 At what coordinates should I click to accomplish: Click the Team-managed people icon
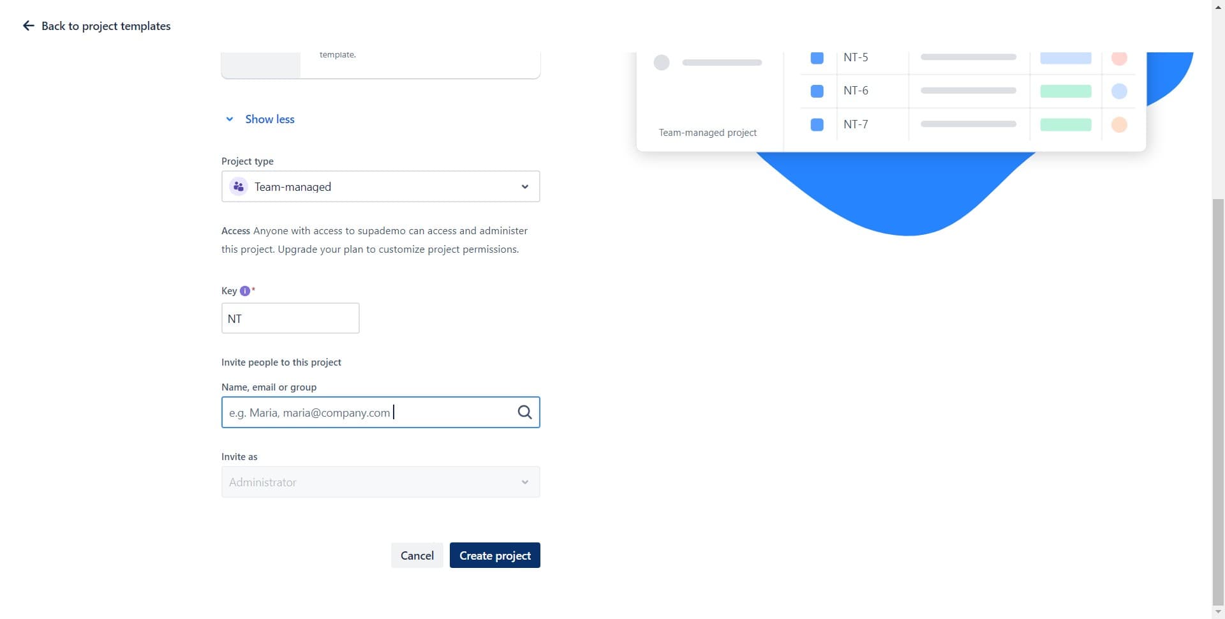pos(239,186)
